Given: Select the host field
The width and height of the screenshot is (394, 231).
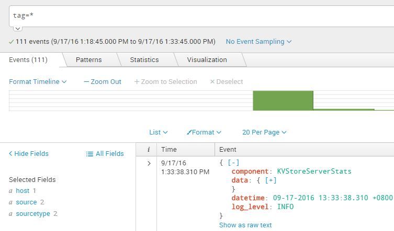Looking at the screenshot, I should [22, 191].
